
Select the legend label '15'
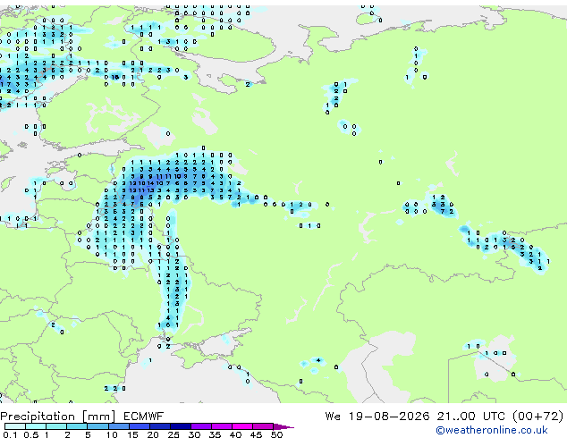pyautogui.click(x=132, y=434)
